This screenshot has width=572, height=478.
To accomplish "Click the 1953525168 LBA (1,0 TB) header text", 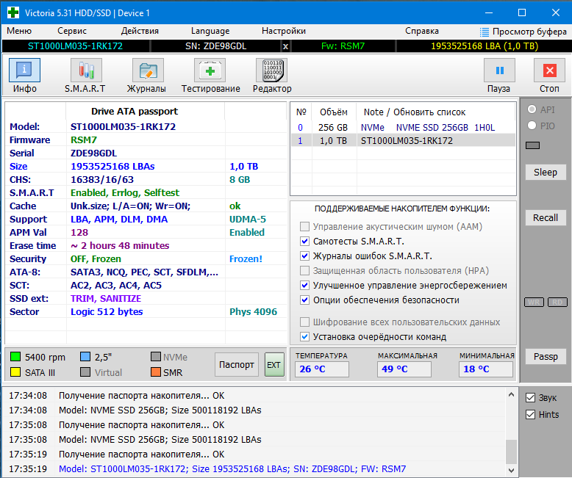I will click(485, 46).
